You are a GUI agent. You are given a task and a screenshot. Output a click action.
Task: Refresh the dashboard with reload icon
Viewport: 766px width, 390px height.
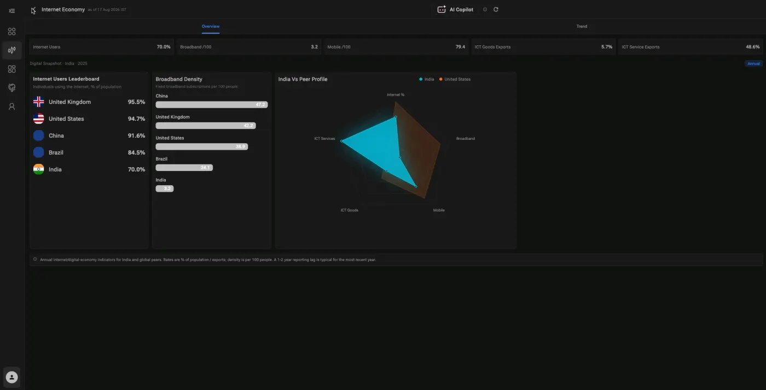(496, 9)
